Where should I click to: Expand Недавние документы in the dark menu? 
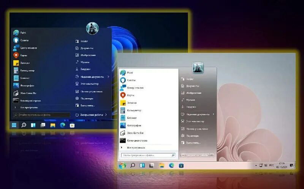pyautogui.click(x=92, y=77)
